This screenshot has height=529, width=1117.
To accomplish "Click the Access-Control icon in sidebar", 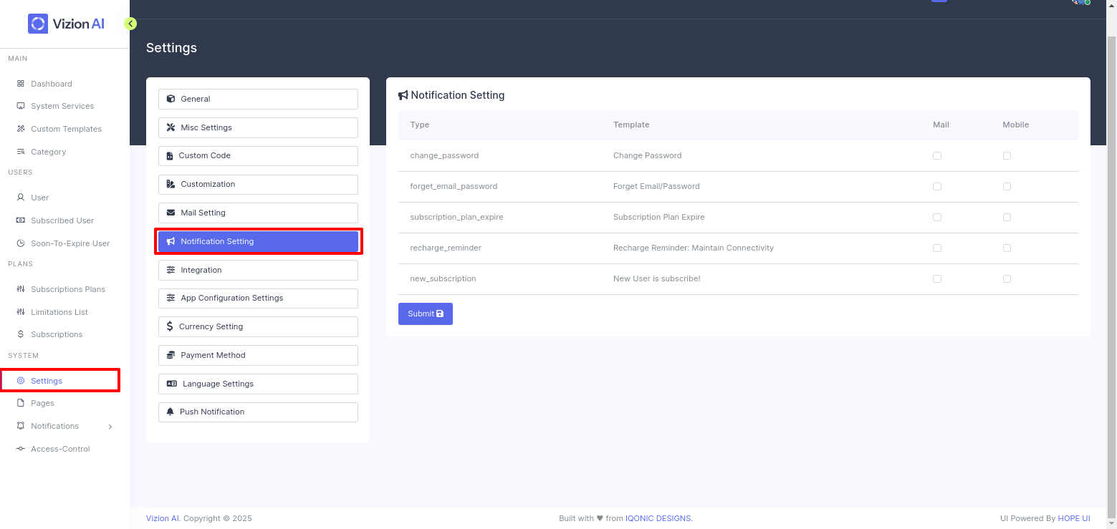I will pyautogui.click(x=21, y=449).
